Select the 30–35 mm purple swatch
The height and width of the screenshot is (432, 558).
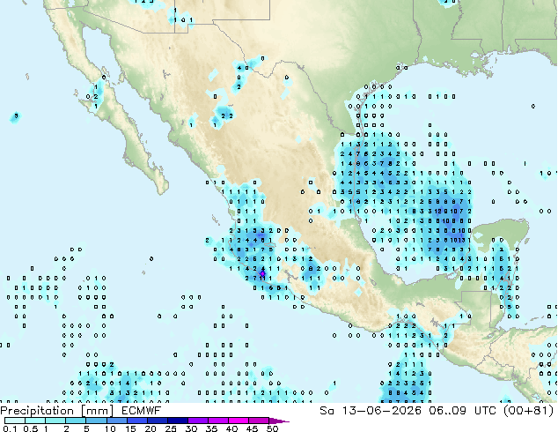[x=197, y=421]
